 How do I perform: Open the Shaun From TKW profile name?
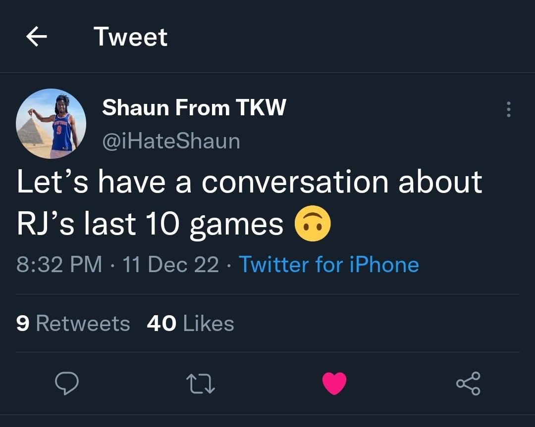tap(194, 107)
